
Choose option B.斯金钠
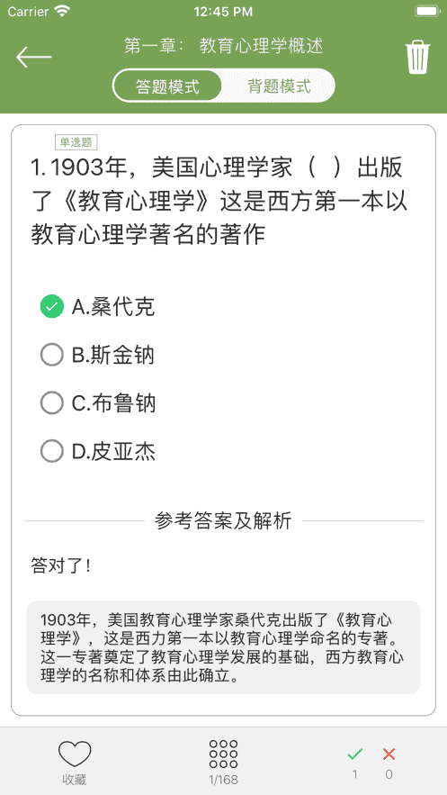(97, 356)
